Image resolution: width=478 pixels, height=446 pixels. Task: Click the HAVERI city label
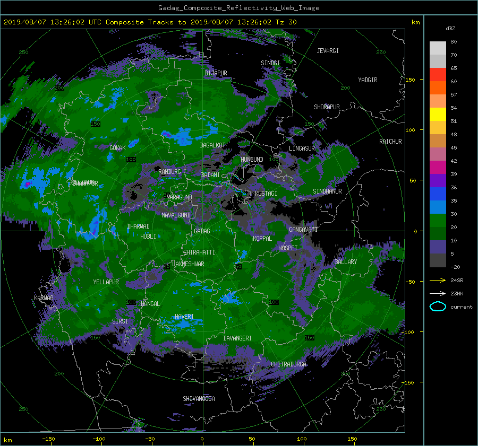coord(184,317)
